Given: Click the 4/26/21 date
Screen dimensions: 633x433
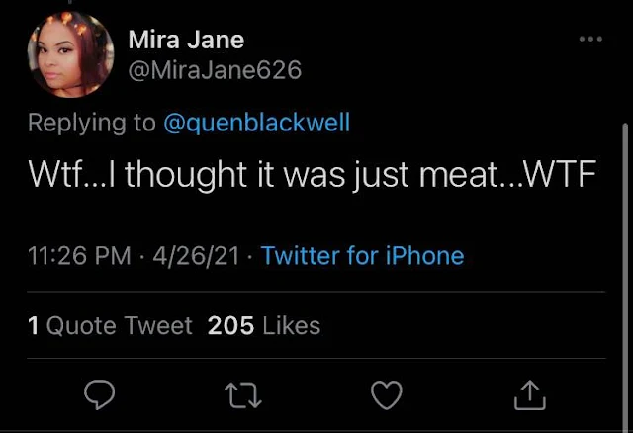Looking at the screenshot, I should 198,256.
